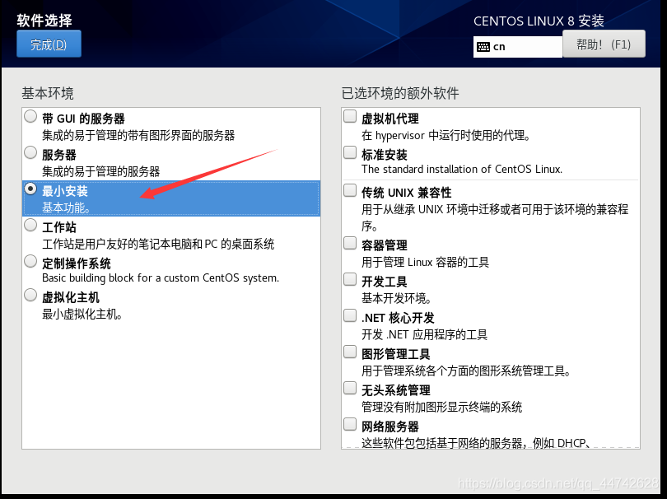Open help with 帮助! (F1) button

pyautogui.click(x=604, y=44)
